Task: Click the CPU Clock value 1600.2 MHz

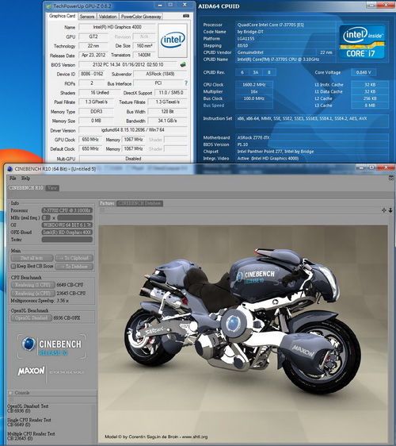Action: pos(253,84)
